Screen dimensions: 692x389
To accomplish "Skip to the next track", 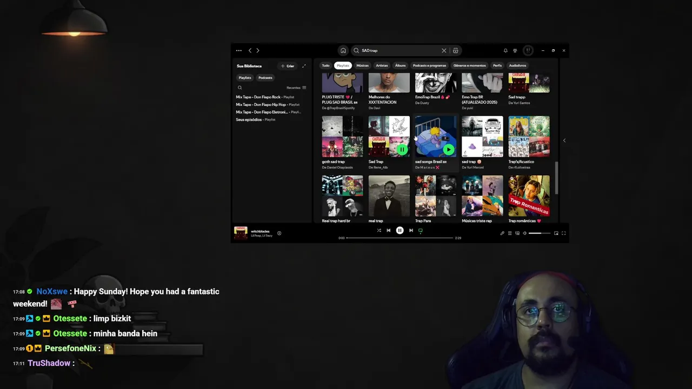I will [411, 231].
